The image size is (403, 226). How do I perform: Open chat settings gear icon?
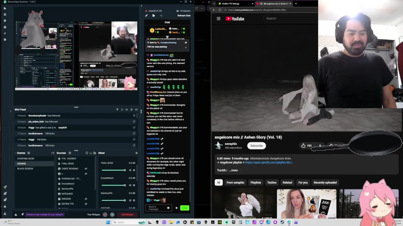176,208
